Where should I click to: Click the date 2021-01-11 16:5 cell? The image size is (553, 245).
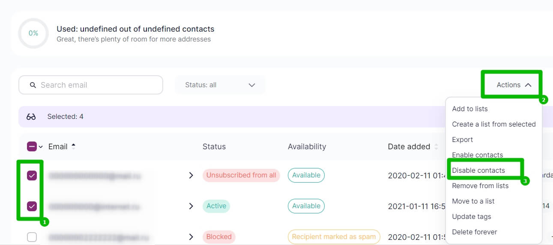[417, 206]
